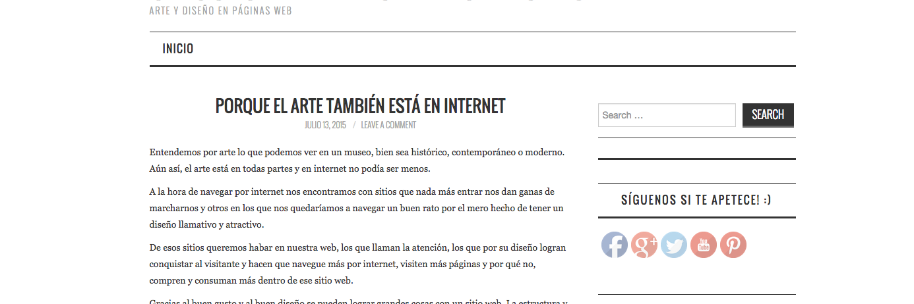Open post title Porque el arte también está en internet
This screenshot has height=304, width=914.
[x=360, y=105]
